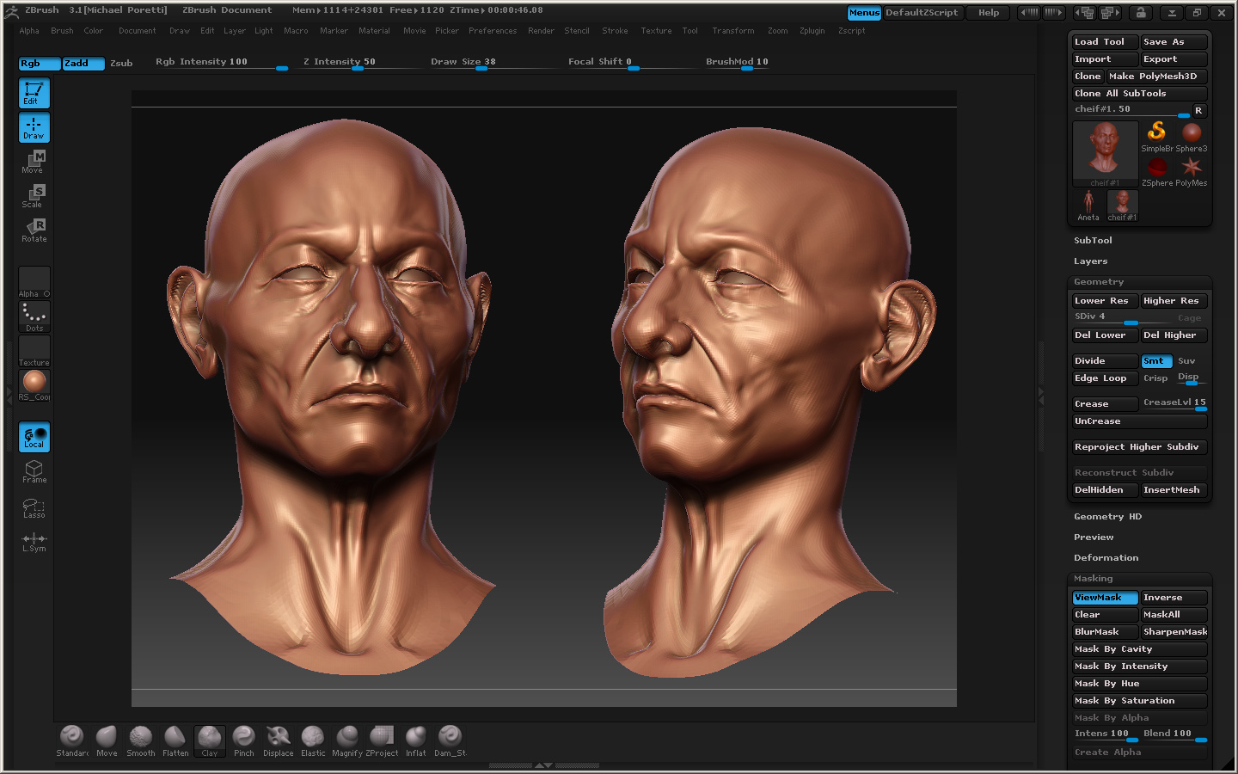Open the Alpha selector slot
This screenshot has height=774, width=1238.
click(34, 282)
